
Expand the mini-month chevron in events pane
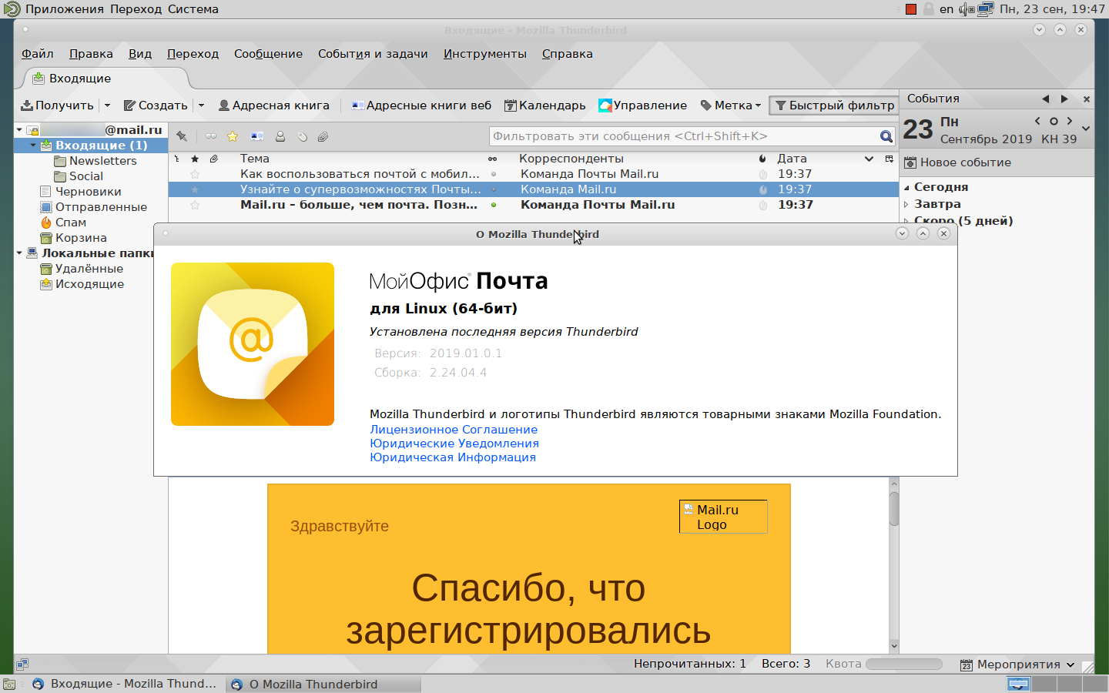click(1086, 129)
